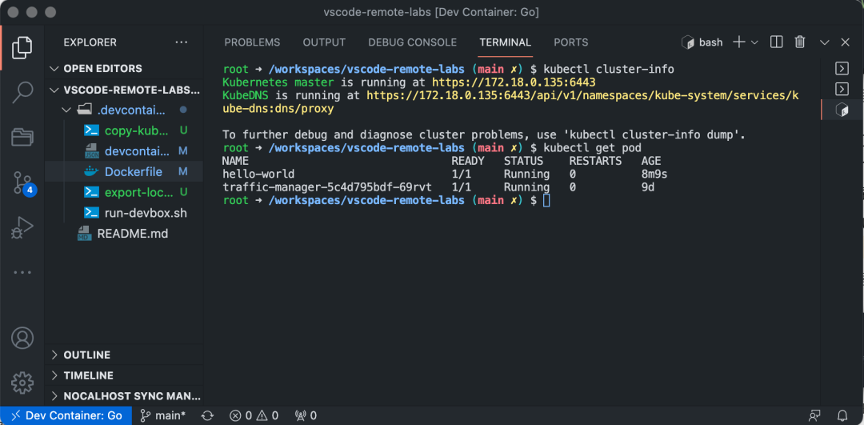The image size is (864, 425).
Task: Click the forwarded ports indicator showing 0
Action: point(306,415)
